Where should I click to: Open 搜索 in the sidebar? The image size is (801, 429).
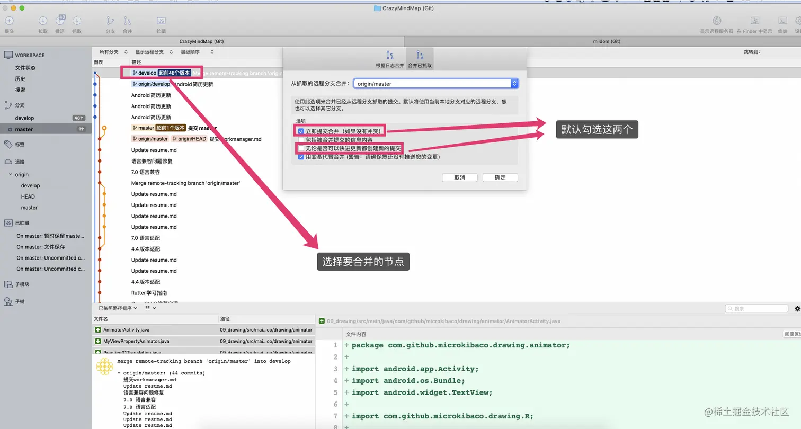(20, 90)
